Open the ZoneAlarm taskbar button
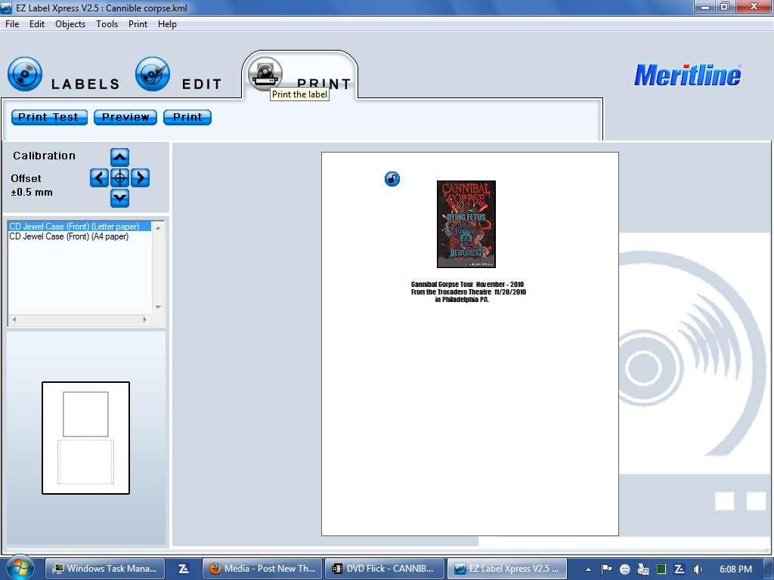Viewport: 774px width, 580px height. [183, 569]
